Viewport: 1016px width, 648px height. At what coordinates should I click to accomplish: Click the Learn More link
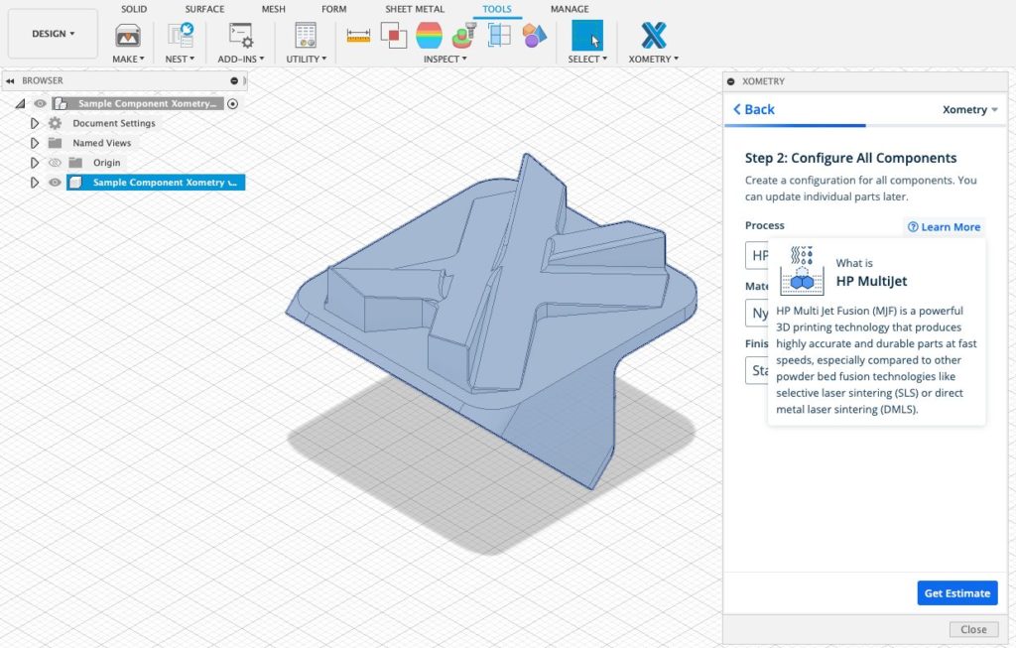(x=944, y=226)
